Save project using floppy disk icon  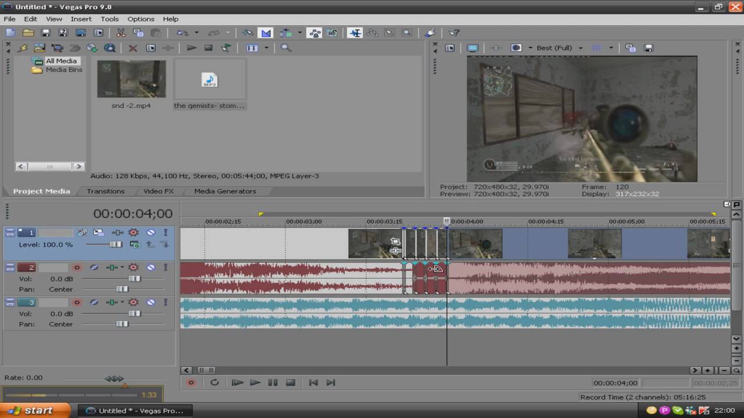point(46,33)
